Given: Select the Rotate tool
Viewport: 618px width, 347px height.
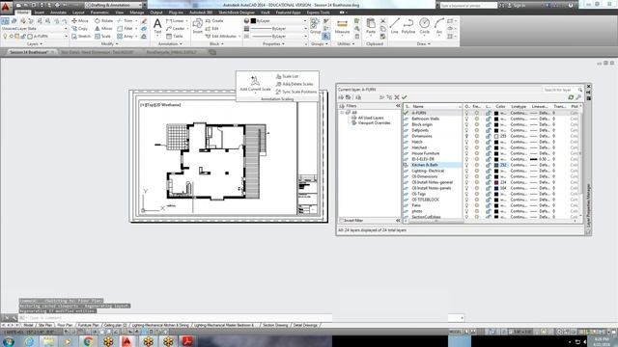Looking at the screenshot, I should pyautogui.click(x=103, y=21).
